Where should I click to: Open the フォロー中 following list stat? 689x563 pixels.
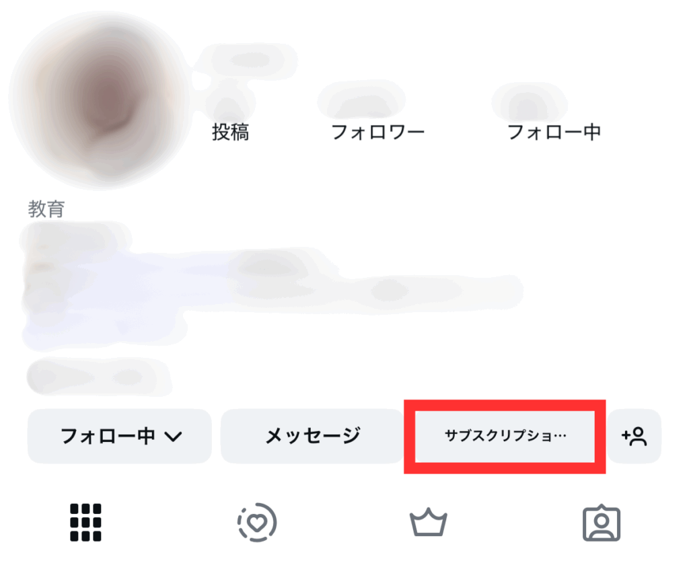[554, 132]
